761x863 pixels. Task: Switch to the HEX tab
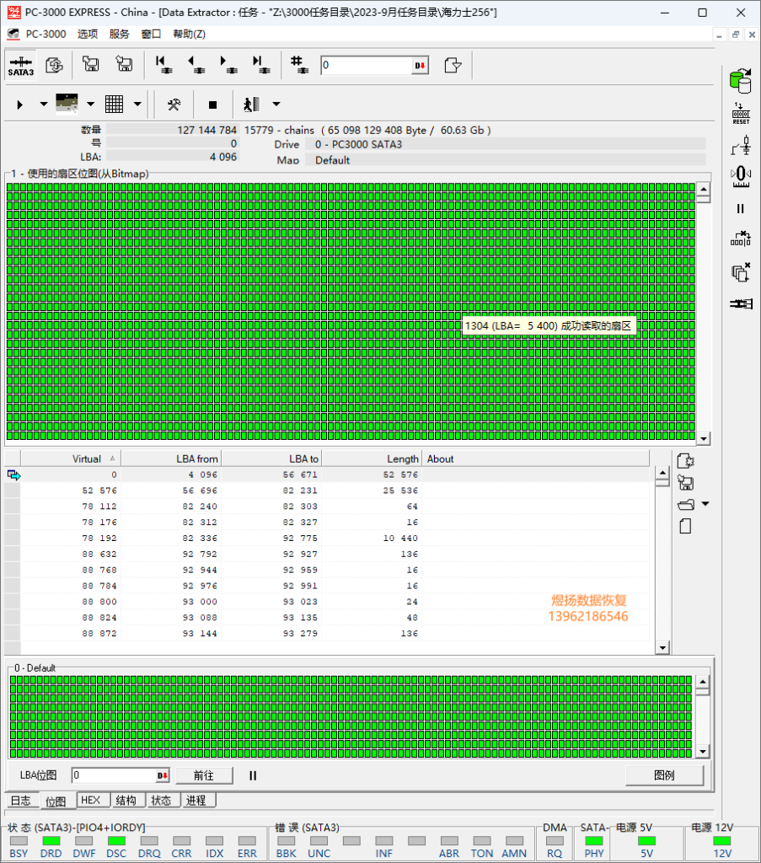pos(91,801)
